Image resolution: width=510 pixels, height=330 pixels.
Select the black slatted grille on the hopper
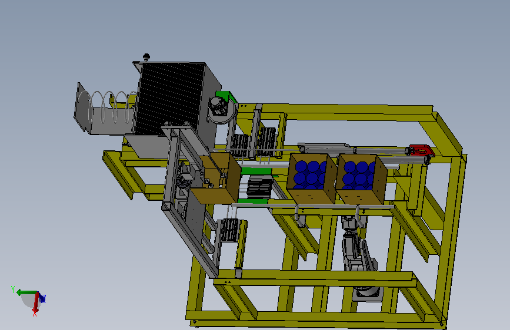point(169,99)
